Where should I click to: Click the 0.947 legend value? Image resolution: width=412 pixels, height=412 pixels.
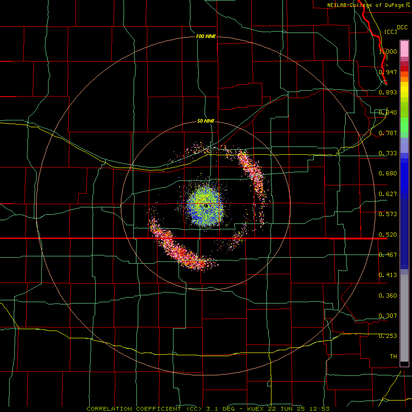388,72
